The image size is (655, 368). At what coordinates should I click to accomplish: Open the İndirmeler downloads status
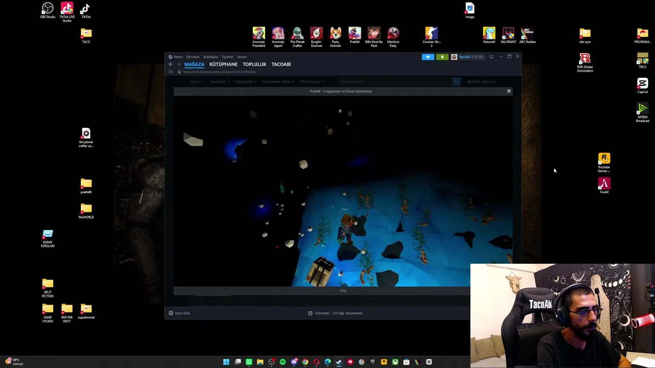[x=335, y=313]
